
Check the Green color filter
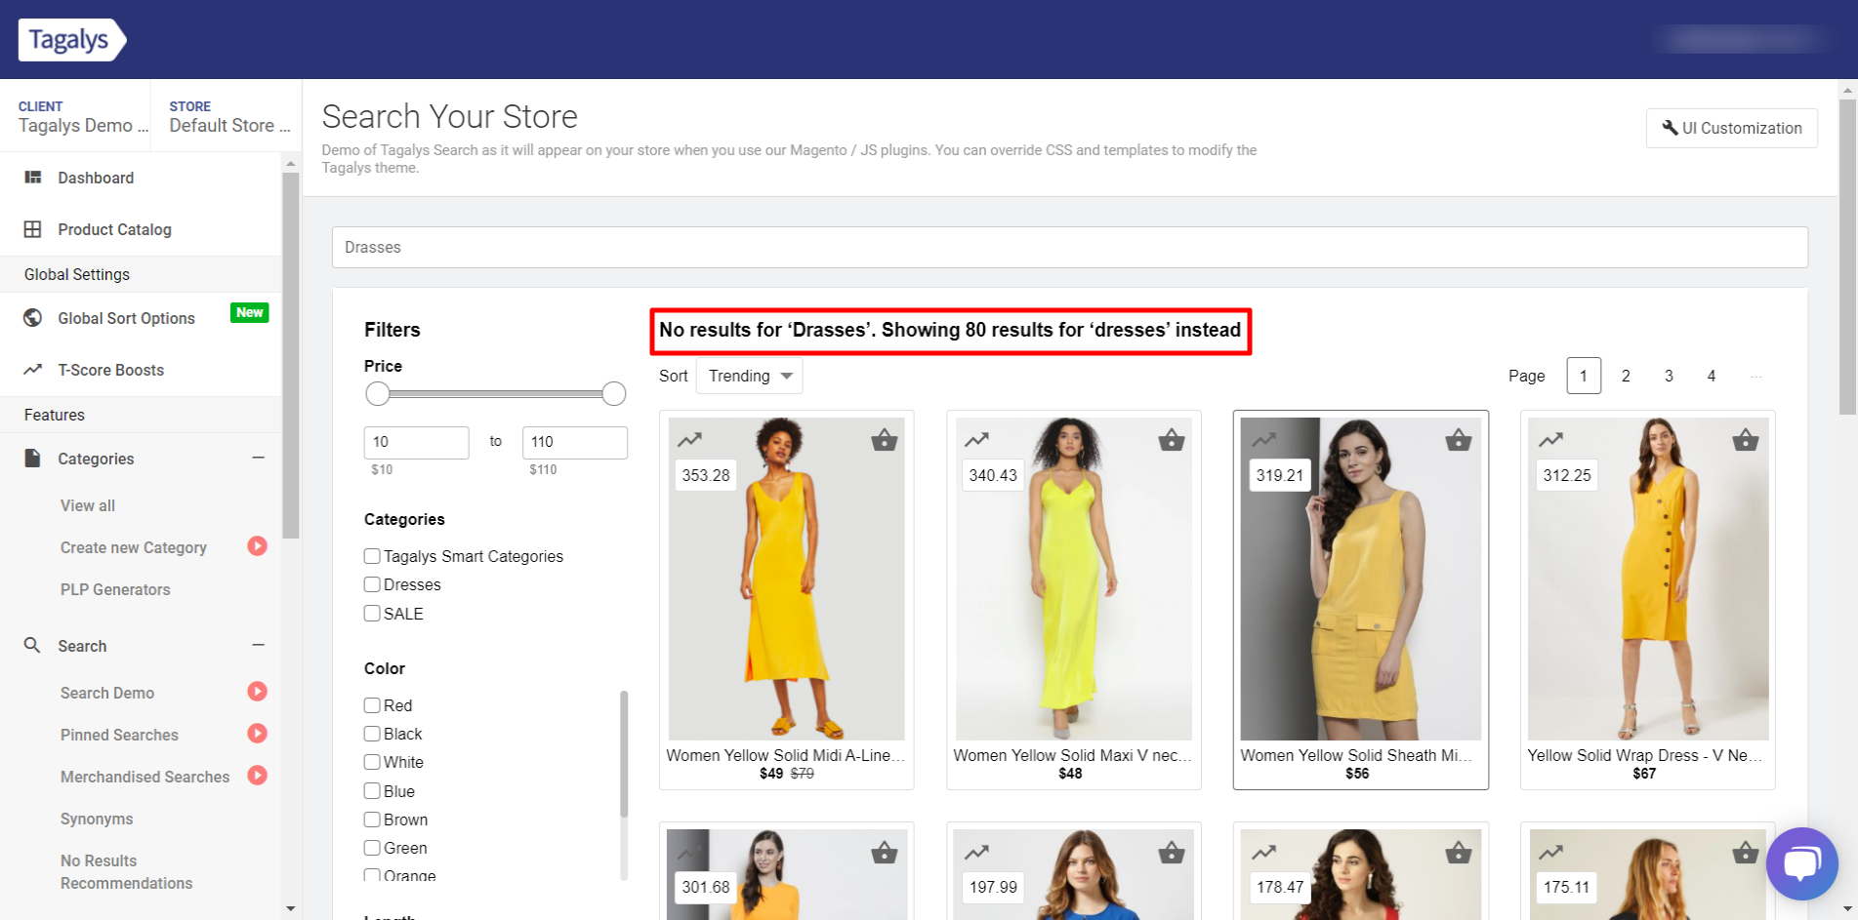(372, 848)
